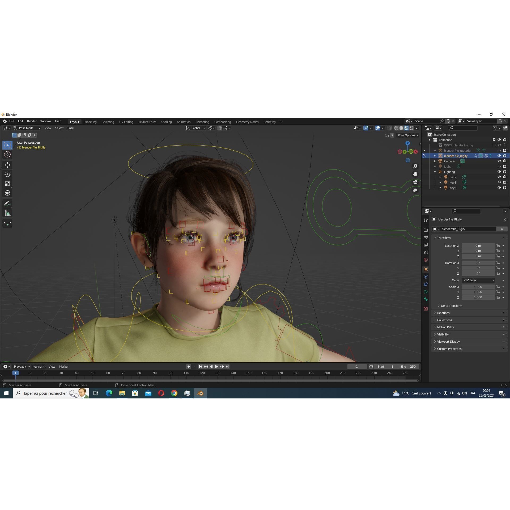Toggle the X-axis mirror button
The image size is (510, 510).
(x=392, y=135)
